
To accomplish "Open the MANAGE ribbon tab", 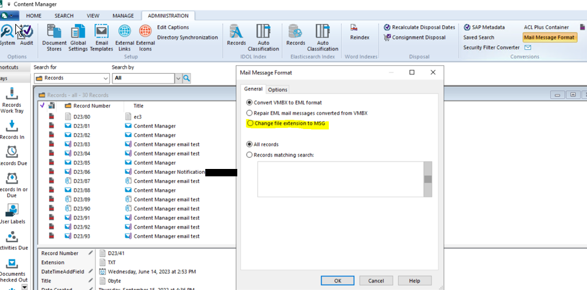I will 122,15.
